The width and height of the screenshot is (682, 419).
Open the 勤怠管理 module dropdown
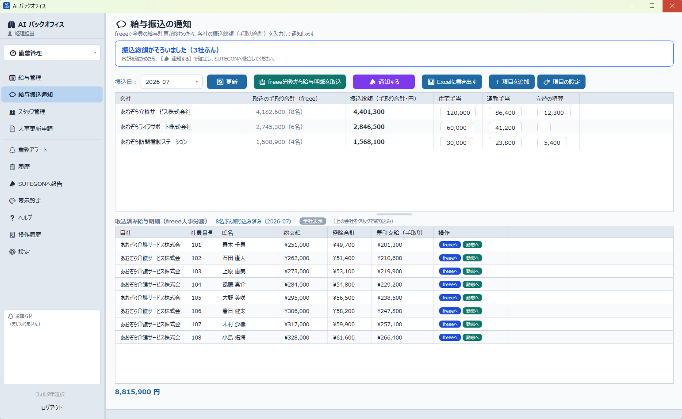coord(52,53)
